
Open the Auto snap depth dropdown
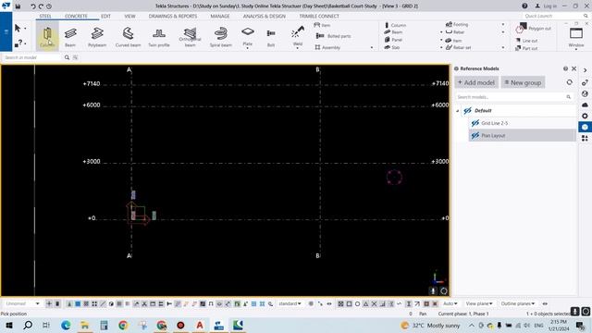[450, 303]
